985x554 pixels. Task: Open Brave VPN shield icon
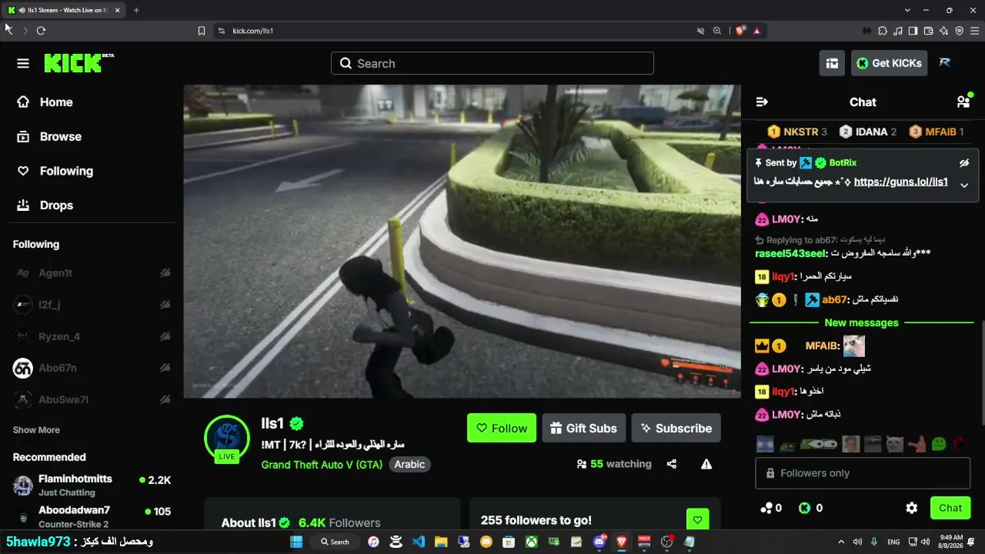tap(960, 31)
